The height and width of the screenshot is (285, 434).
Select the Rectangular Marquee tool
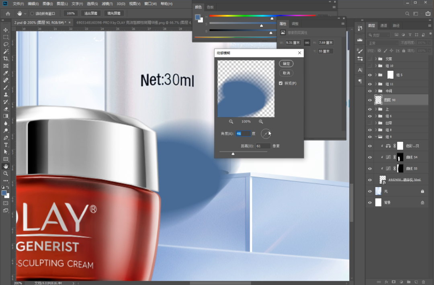6,37
